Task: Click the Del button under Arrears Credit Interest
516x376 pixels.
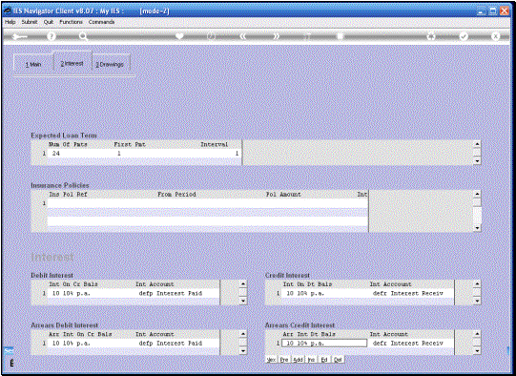Action: point(338,360)
